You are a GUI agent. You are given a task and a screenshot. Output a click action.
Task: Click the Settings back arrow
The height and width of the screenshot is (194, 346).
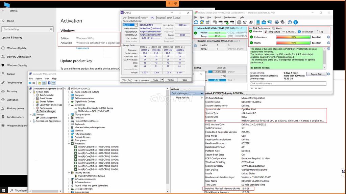3,10
